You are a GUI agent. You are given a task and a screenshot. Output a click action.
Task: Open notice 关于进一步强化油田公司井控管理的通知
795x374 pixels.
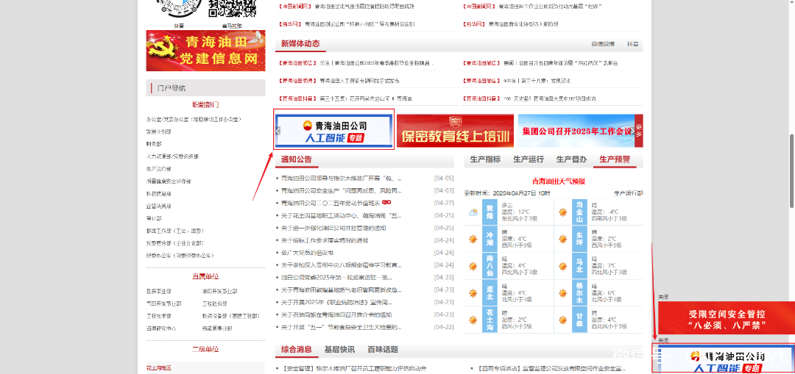pyautogui.click(x=333, y=228)
